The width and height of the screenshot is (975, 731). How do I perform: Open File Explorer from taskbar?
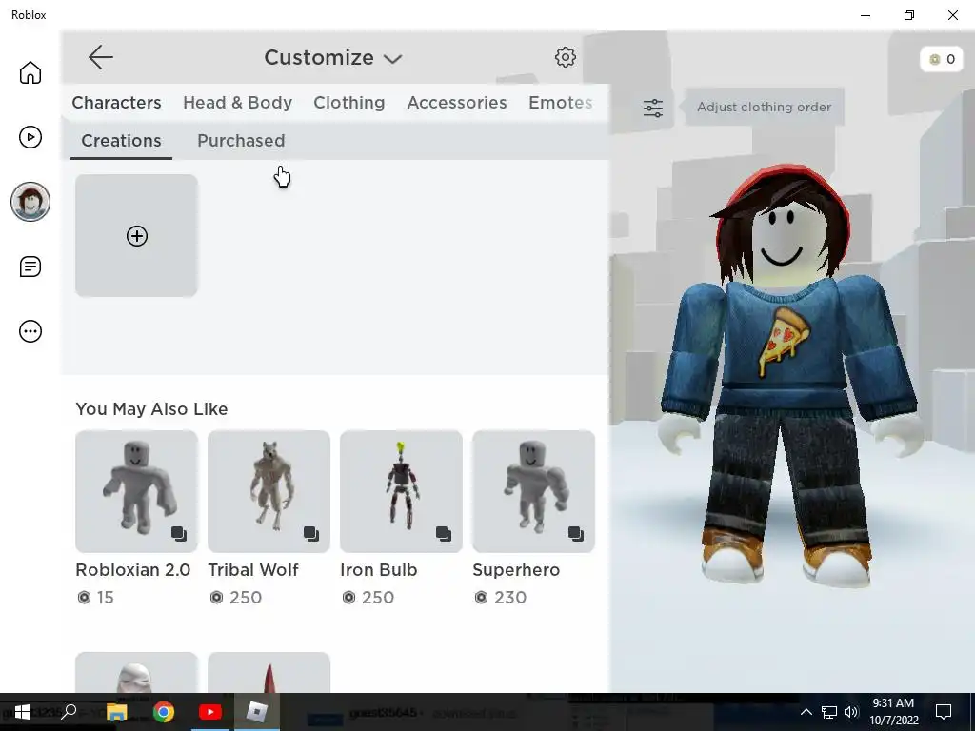point(116,712)
